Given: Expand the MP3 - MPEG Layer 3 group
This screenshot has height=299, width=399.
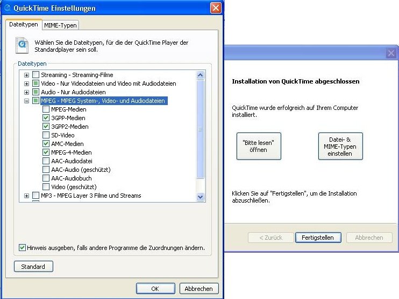Looking at the screenshot, I should pos(26,196).
